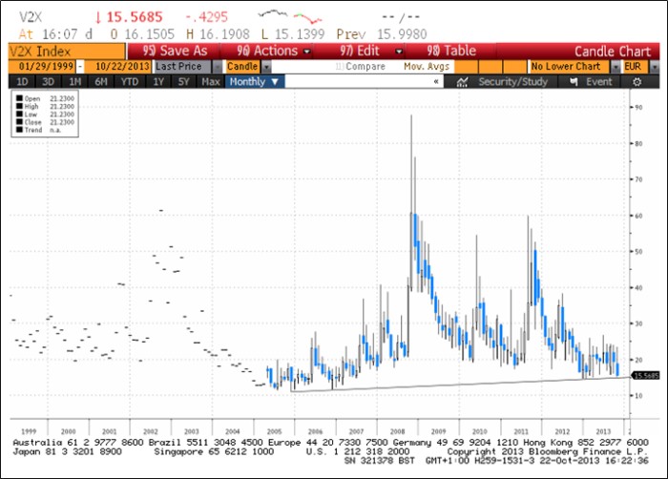Open the chart settings gear icon
This screenshot has width=668, height=479.
pyautogui.click(x=637, y=82)
